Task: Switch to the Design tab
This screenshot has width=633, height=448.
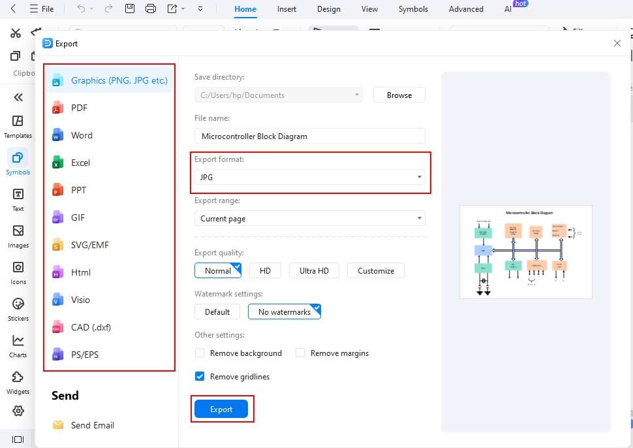Action: (328, 9)
